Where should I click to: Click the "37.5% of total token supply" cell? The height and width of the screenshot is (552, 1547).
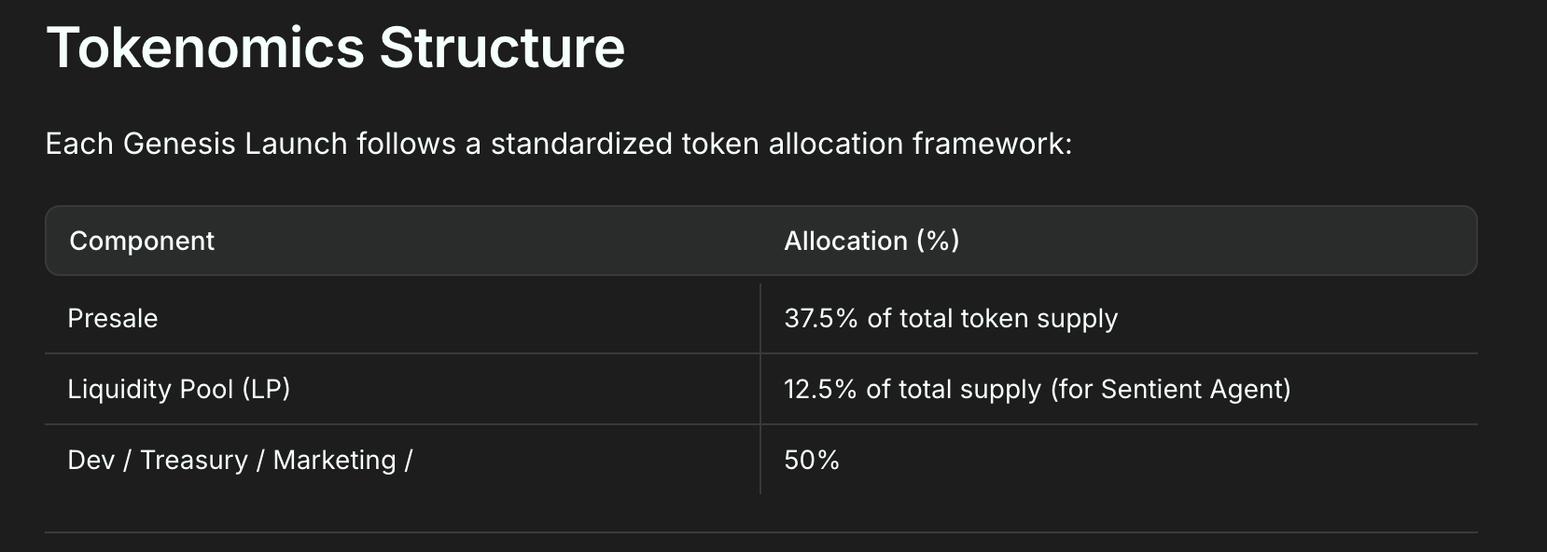pyautogui.click(x=951, y=319)
